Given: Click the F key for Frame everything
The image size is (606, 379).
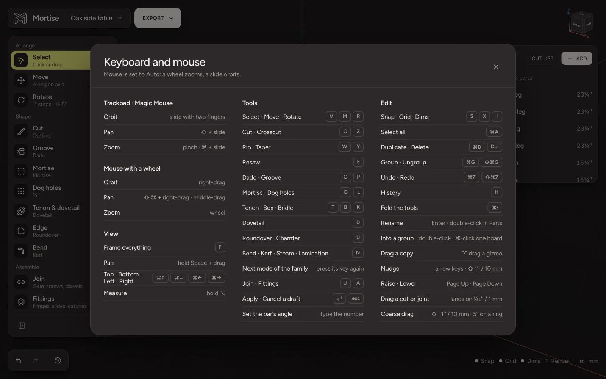Looking at the screenshot, I should [220, 247].
